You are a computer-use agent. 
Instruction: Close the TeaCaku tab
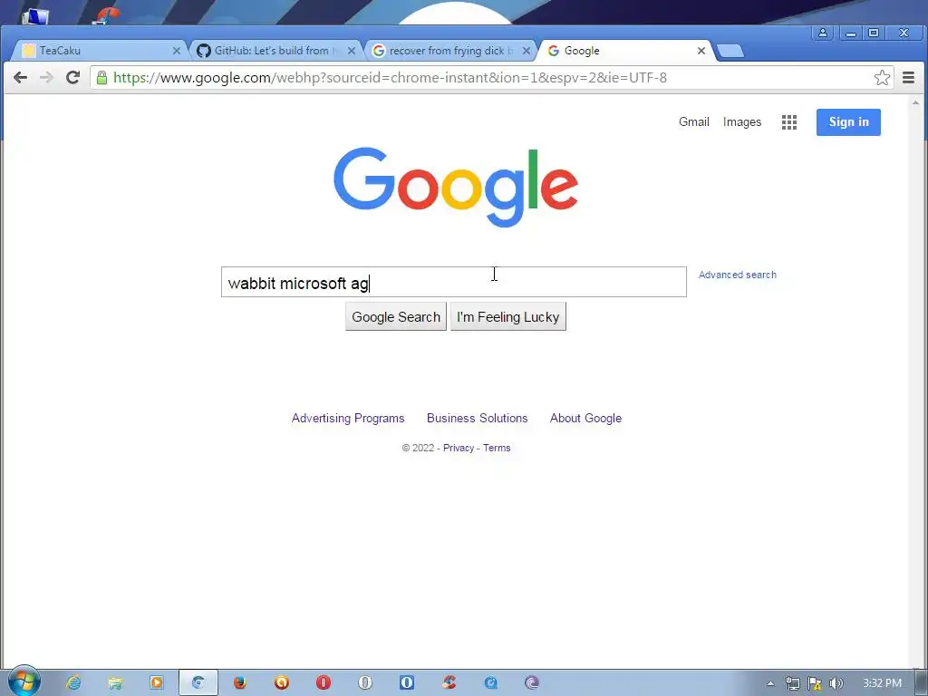pos(177,51)
